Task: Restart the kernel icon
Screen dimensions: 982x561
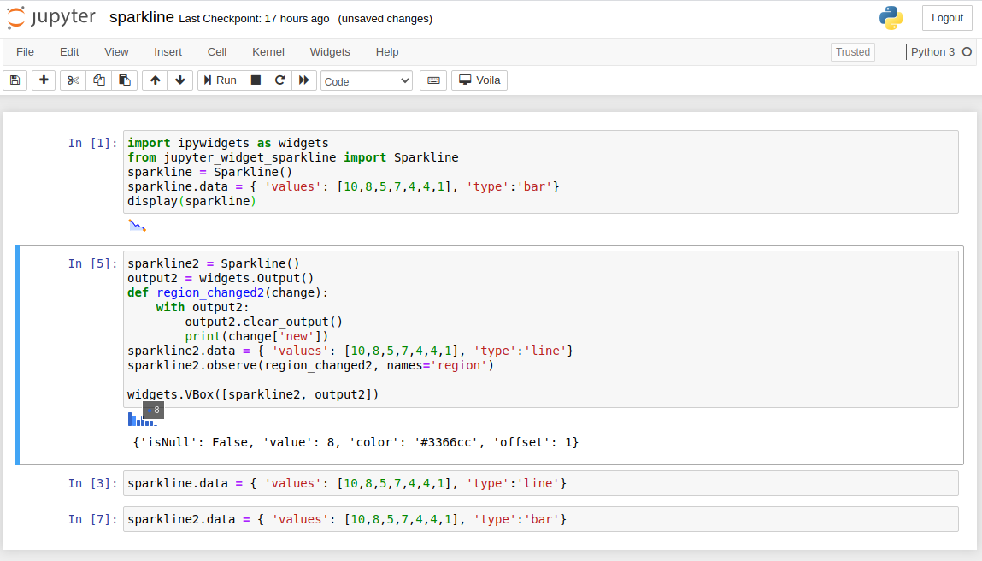Action: (280, 80)
